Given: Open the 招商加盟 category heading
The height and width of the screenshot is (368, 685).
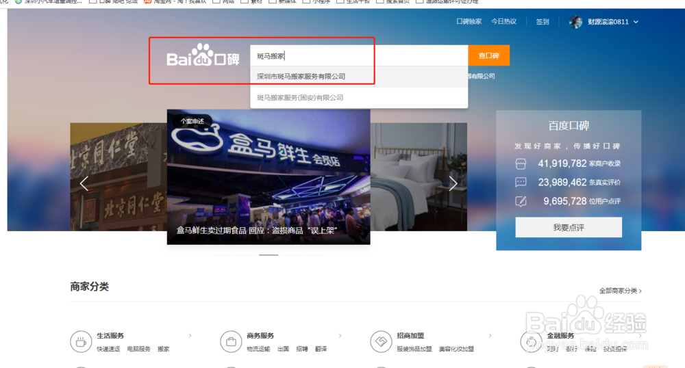Looking at the screenshot, I should click(410, 335).
